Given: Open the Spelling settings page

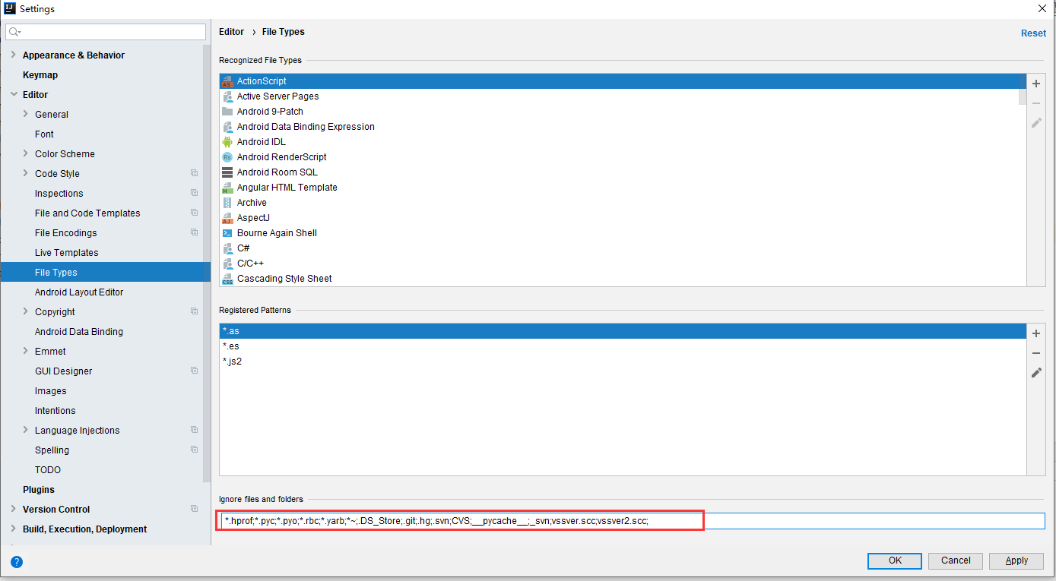Looking at the screenshot, I should 52,450.
